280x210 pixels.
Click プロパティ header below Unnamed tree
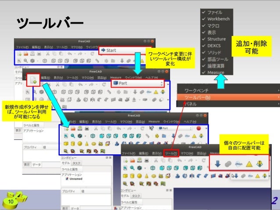69,191
